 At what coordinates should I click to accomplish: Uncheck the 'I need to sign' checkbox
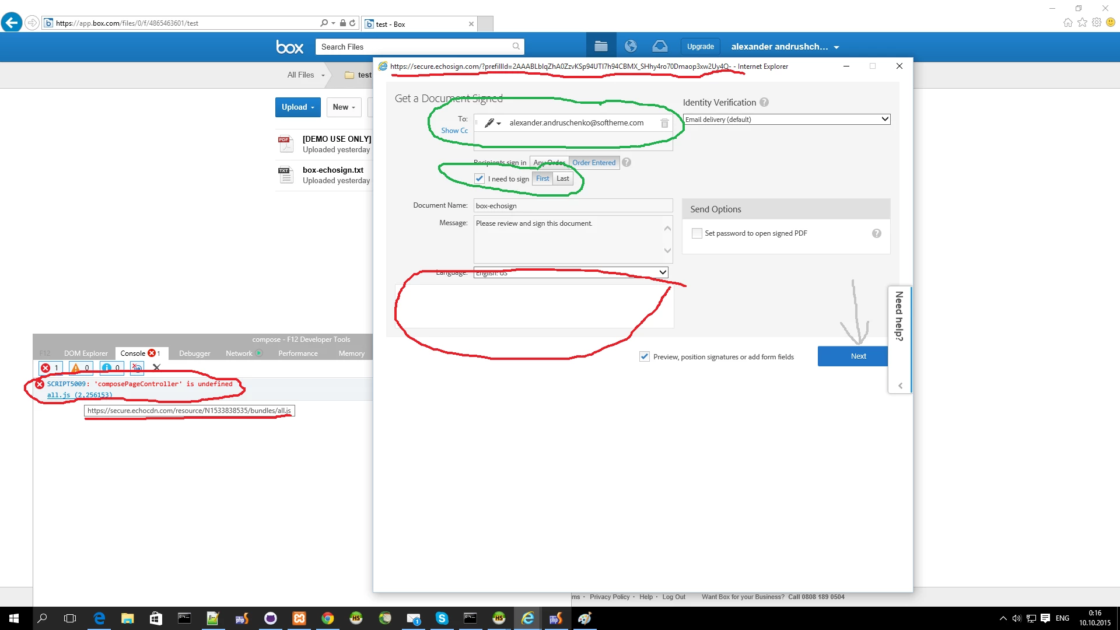tap(480, 178)
